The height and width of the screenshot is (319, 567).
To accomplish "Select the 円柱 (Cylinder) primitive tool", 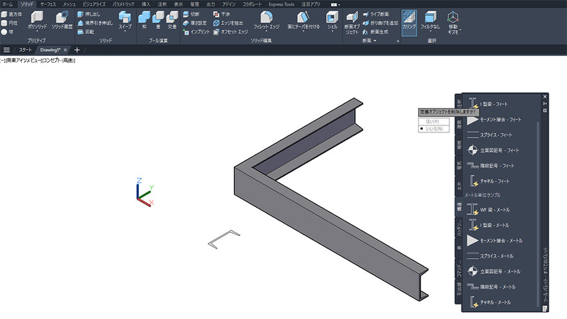I will click(x=10, y=23).
